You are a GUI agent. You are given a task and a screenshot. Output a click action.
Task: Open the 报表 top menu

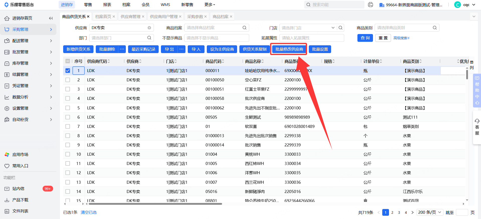(107, 5)
